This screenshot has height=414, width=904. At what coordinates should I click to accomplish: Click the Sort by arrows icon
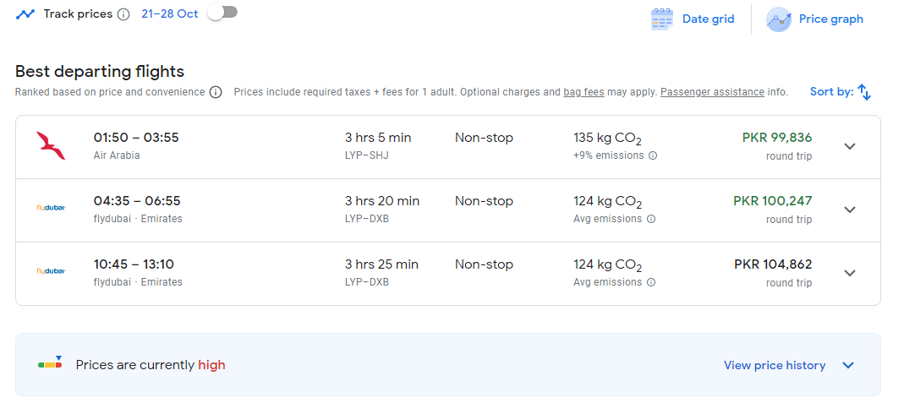tap(864, 92)
